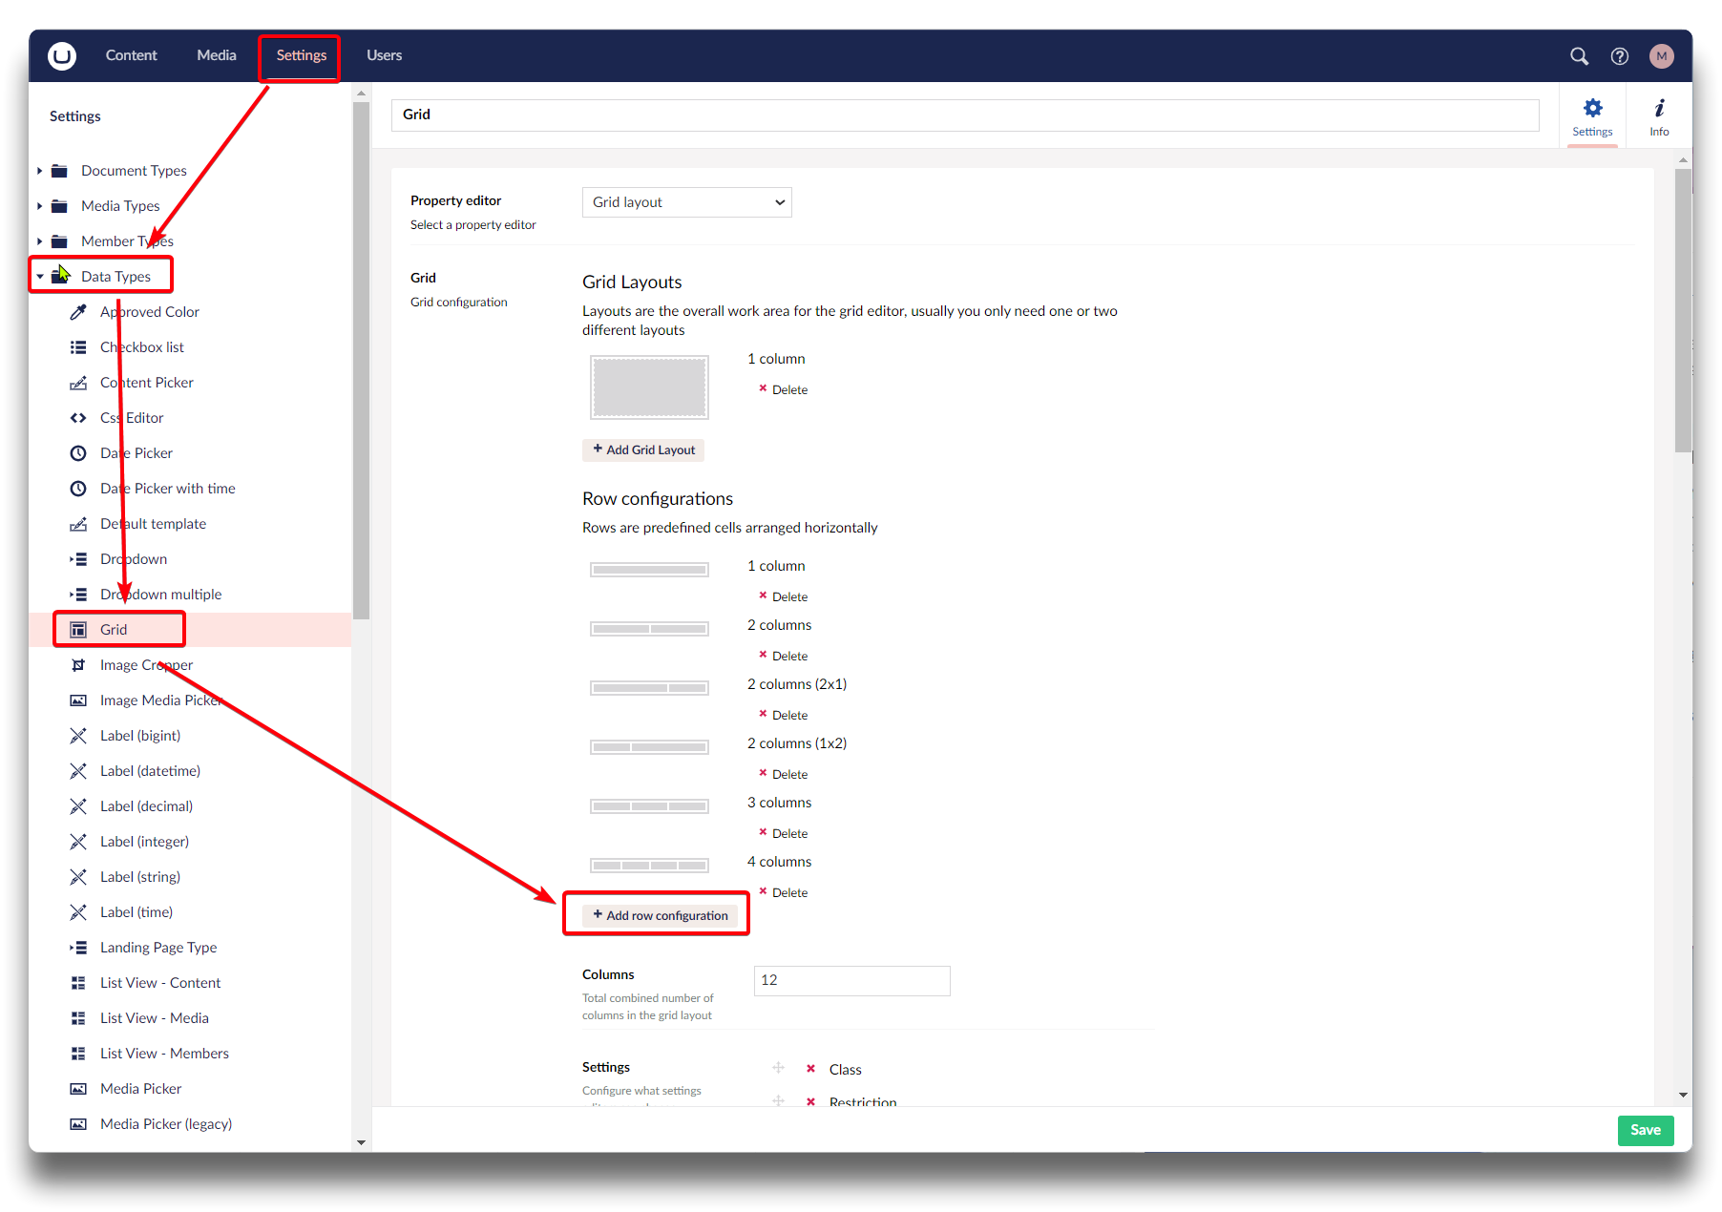The image size is (1722, 1212).
Task: Select the Settings gear app icon
Action: 1592,117
